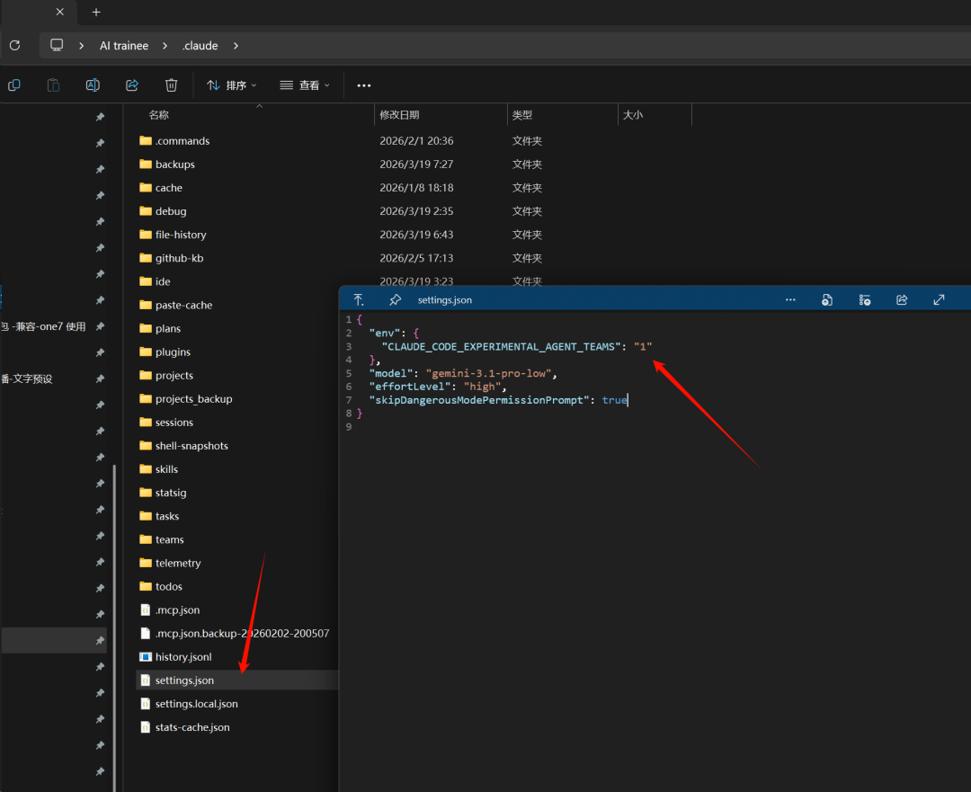Click the This PC monitor icon in breadcrumb
971x792 pixels.
pos(57,45)
